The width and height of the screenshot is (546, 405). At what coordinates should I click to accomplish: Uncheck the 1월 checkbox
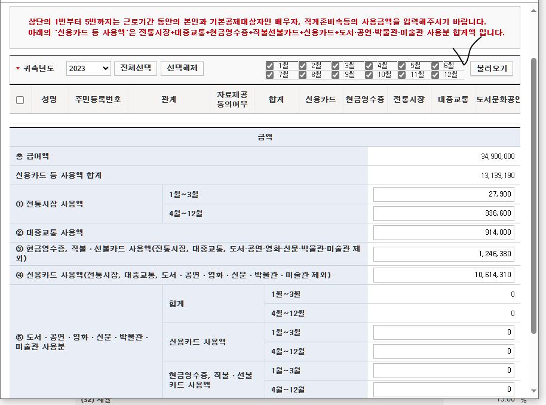tap(270, 65)
